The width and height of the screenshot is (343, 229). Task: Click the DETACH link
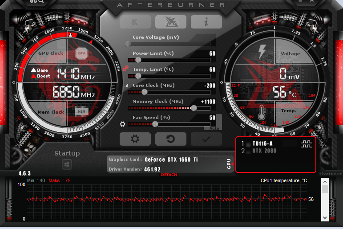pos(169,175)
